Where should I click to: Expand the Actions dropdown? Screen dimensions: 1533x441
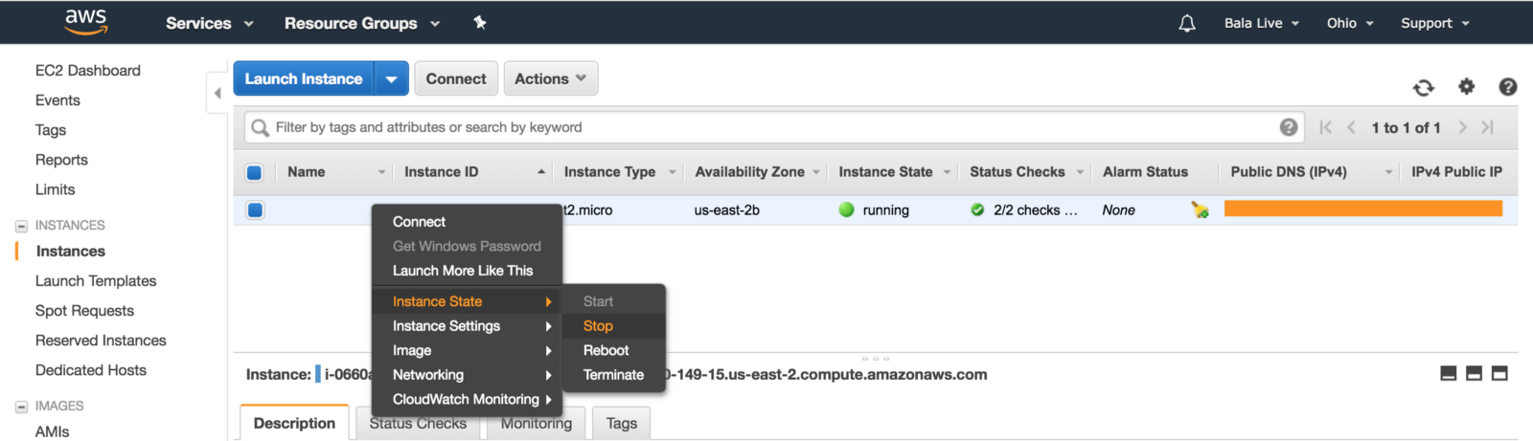pos(550,79)
